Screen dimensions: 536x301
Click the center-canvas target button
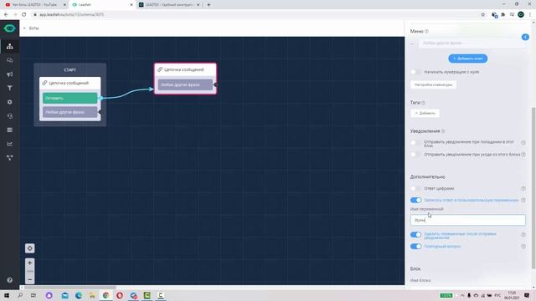(30, 248)
